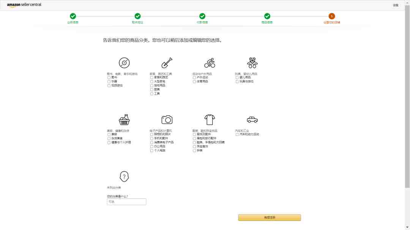Click the link at top right of header
This screenshot has height=230, width=410.
(396, 5)
